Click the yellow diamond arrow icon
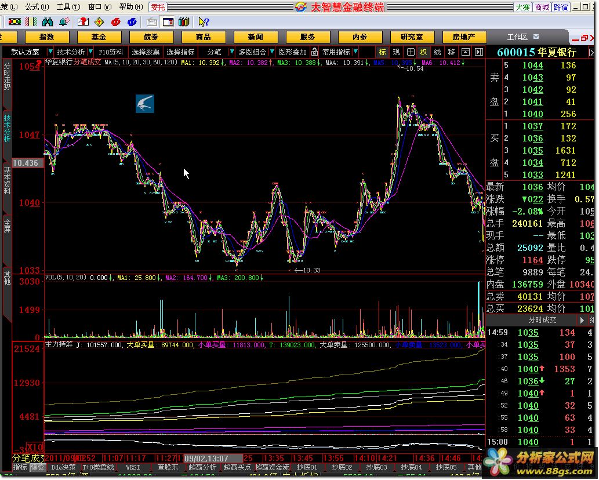Image resolution: width=599 pixels, height=480 pixels. [x=99, y=22]
